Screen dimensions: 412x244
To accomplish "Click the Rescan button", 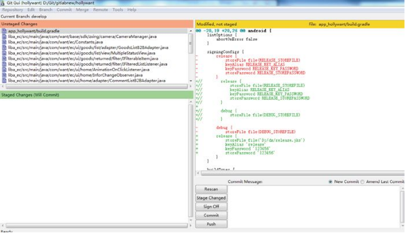I will 211,189.
